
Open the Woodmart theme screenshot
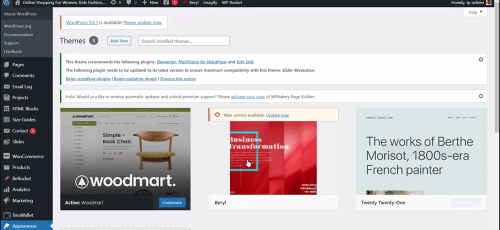tap(125, 151)
